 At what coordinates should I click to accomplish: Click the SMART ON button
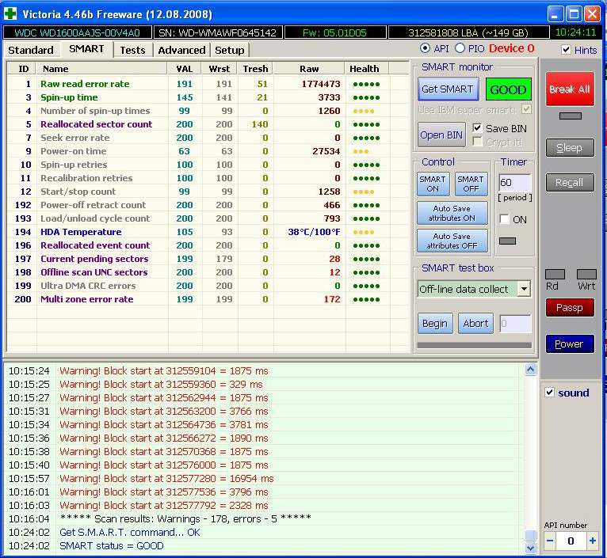(x=433, y=184)
